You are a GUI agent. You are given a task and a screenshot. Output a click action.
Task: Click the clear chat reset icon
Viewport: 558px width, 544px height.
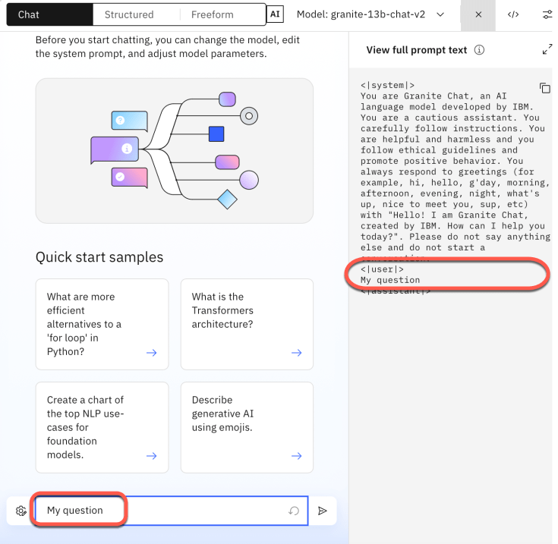tap(294, 511)
